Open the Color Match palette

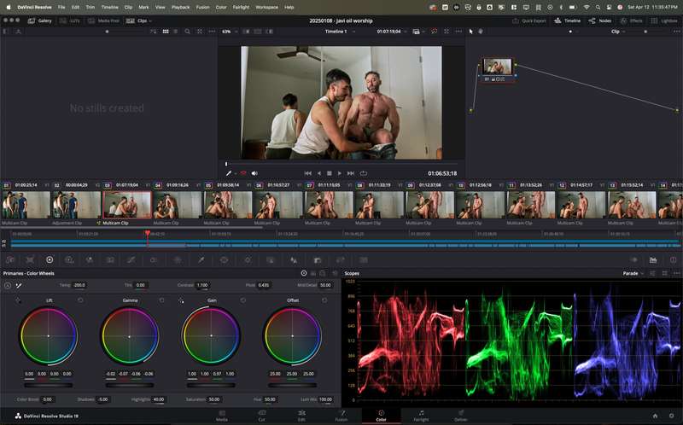(30, 260)
